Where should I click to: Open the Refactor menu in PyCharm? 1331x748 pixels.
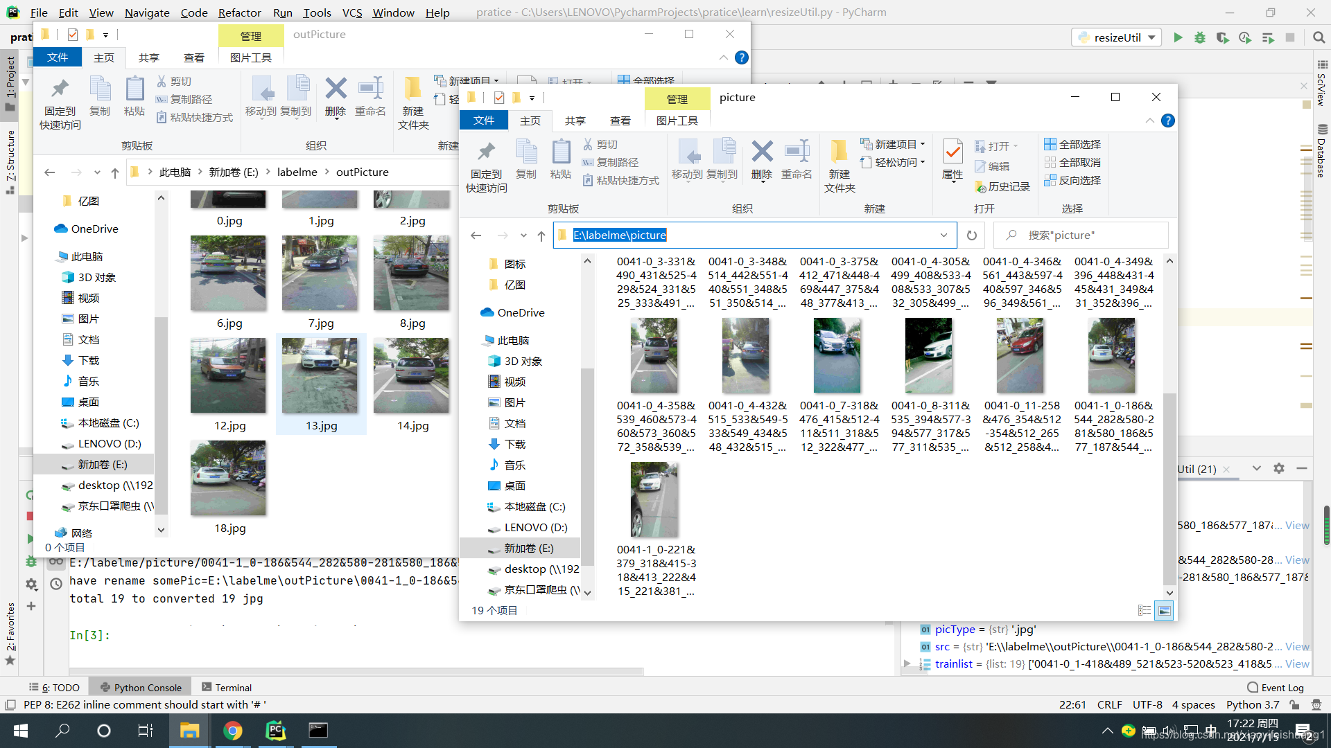[239, 12]
